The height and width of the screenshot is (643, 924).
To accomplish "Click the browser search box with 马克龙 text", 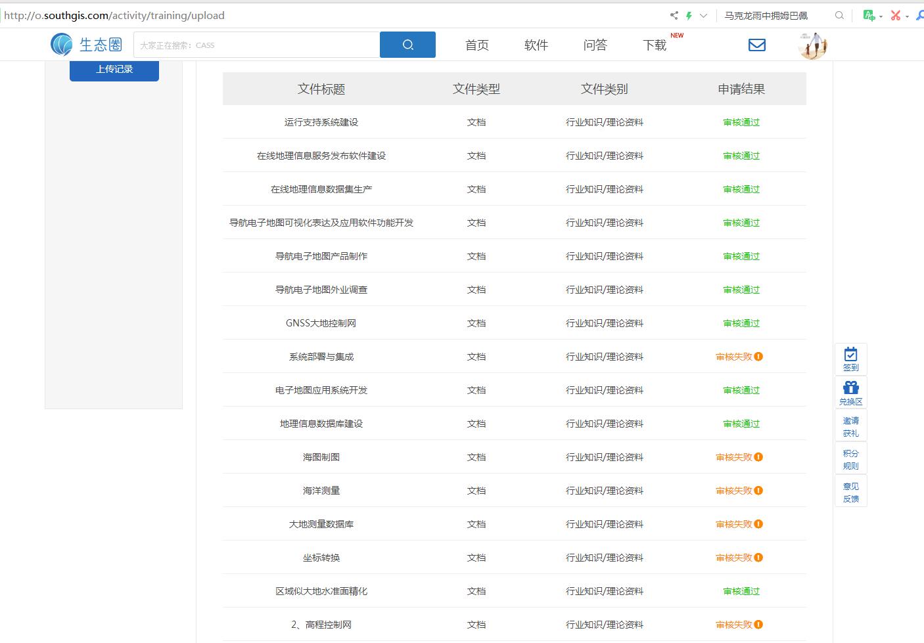I will click(x=775, y=15).
